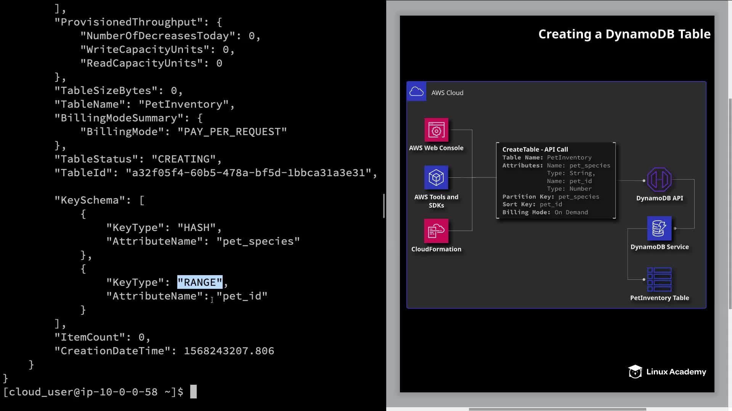This screenshot has width=732, height=411.
Task: Click the Linux Academy logo
Action: pyautogui.click(x=667, y=372)
